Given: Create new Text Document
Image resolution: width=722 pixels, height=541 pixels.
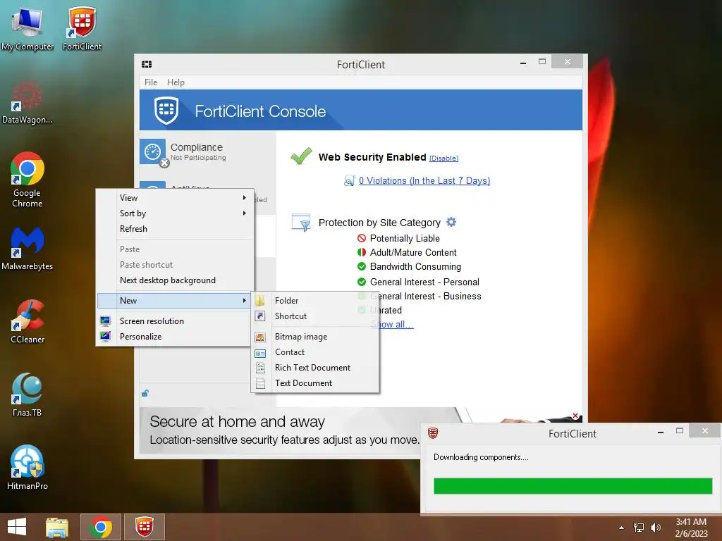Looking at the screenshot, I should pyautogui.click(x=315, y=383).
